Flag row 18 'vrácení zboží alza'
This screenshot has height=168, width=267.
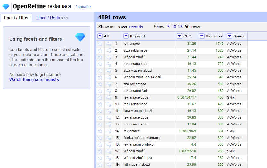[x=109, y=158]
